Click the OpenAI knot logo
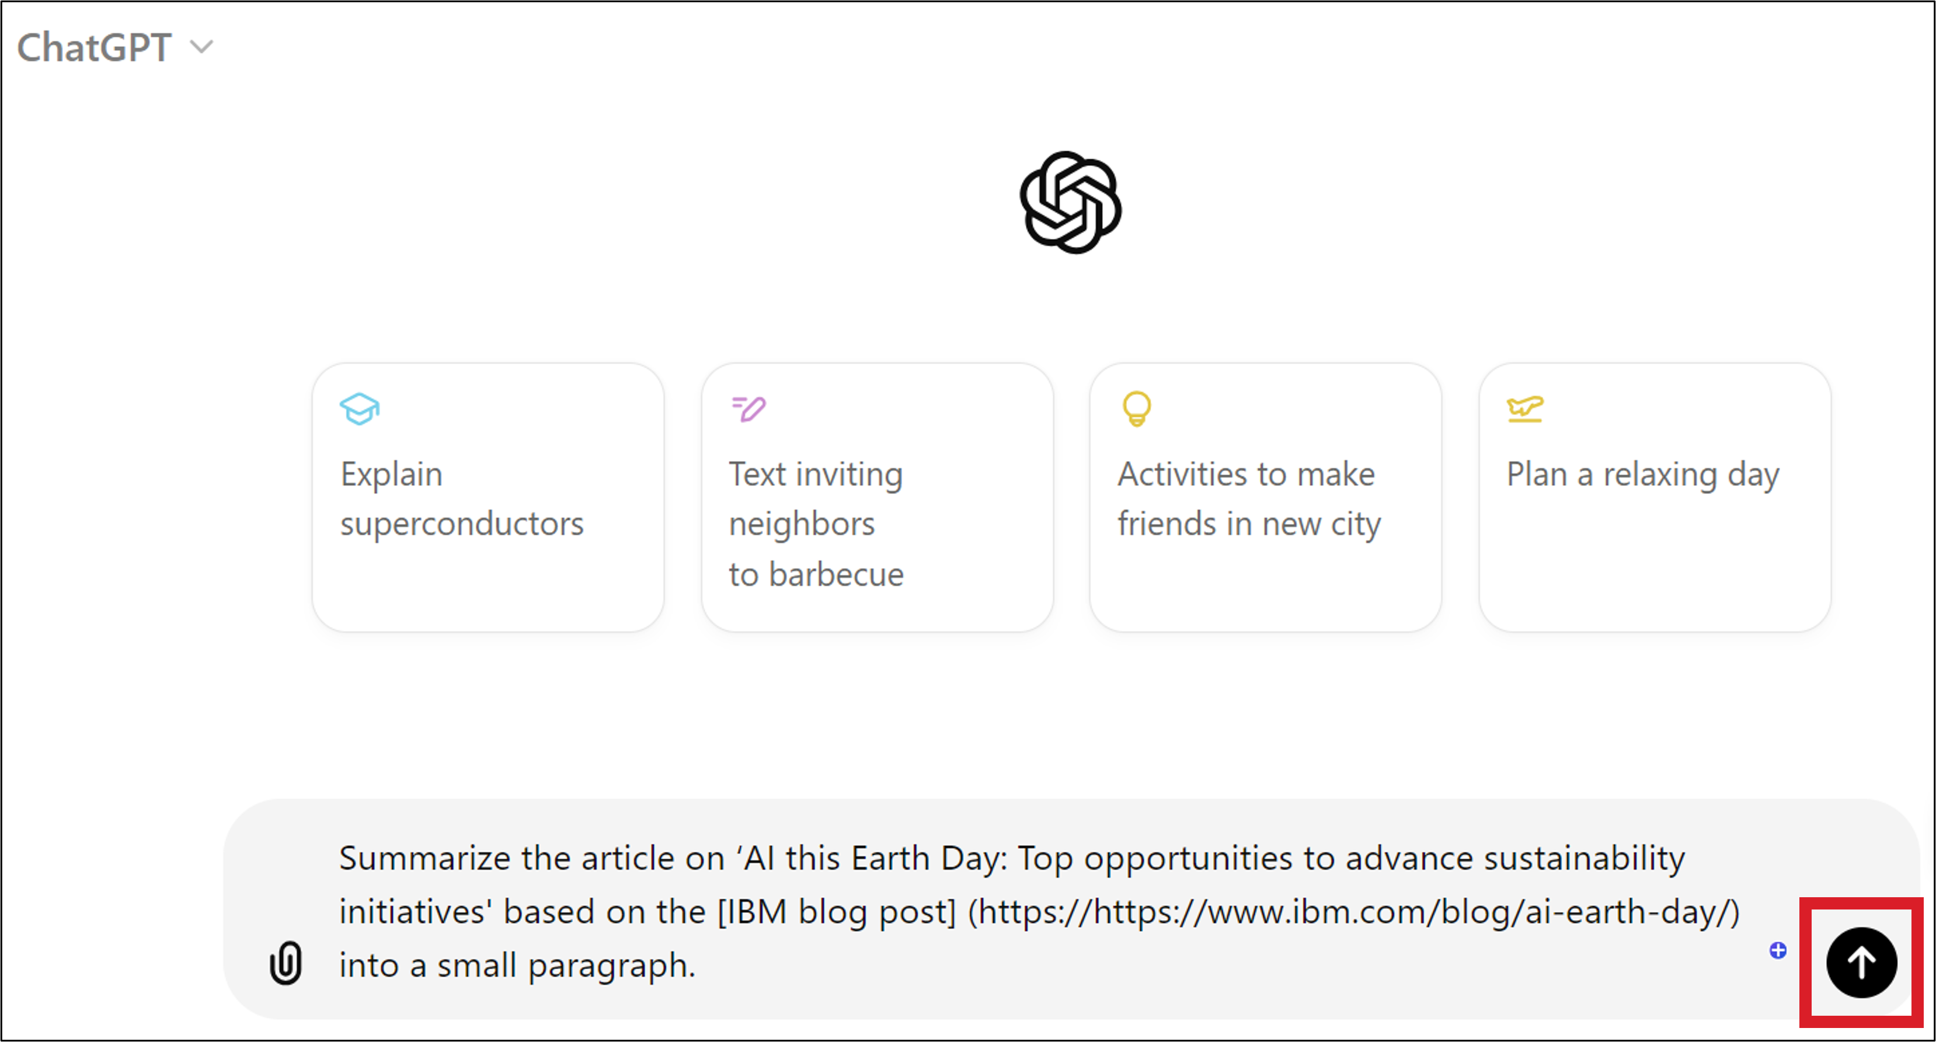Image resolution: width=1936 pixels, height=1042 pixels. (x=1070, y=202)
